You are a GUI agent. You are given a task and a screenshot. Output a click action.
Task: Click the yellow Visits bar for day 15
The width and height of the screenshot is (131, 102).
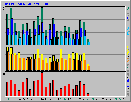tap(61, 54)
